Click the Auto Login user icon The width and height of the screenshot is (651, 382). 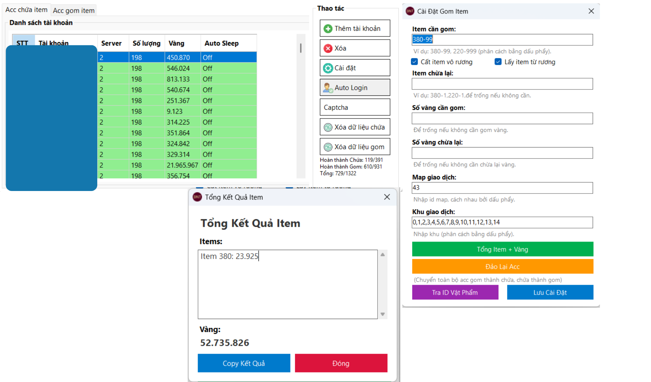tap(328, 88)
